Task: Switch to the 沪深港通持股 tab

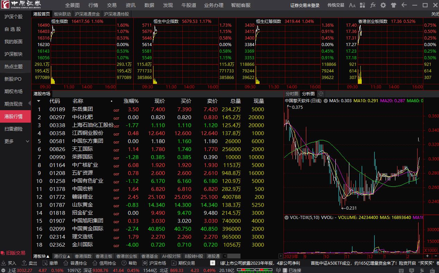Action: point(116,14)
